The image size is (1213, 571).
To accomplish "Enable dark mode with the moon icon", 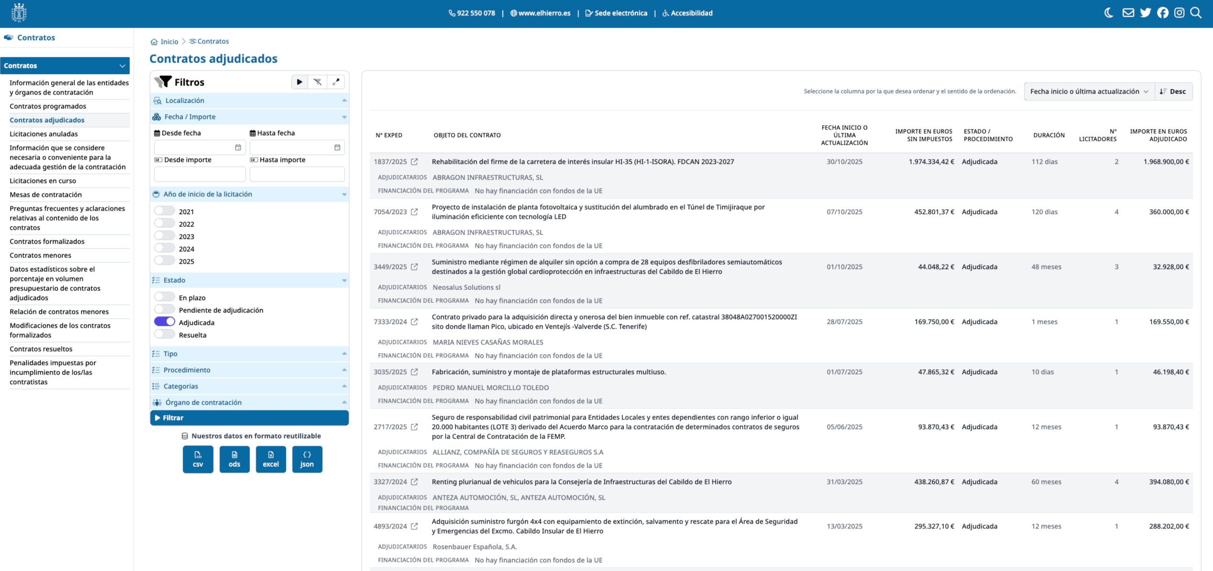I will pos(1109,12).
